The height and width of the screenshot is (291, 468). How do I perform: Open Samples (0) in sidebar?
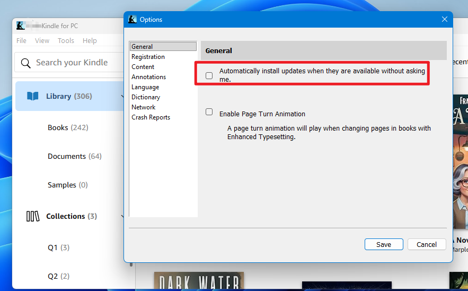68,185
